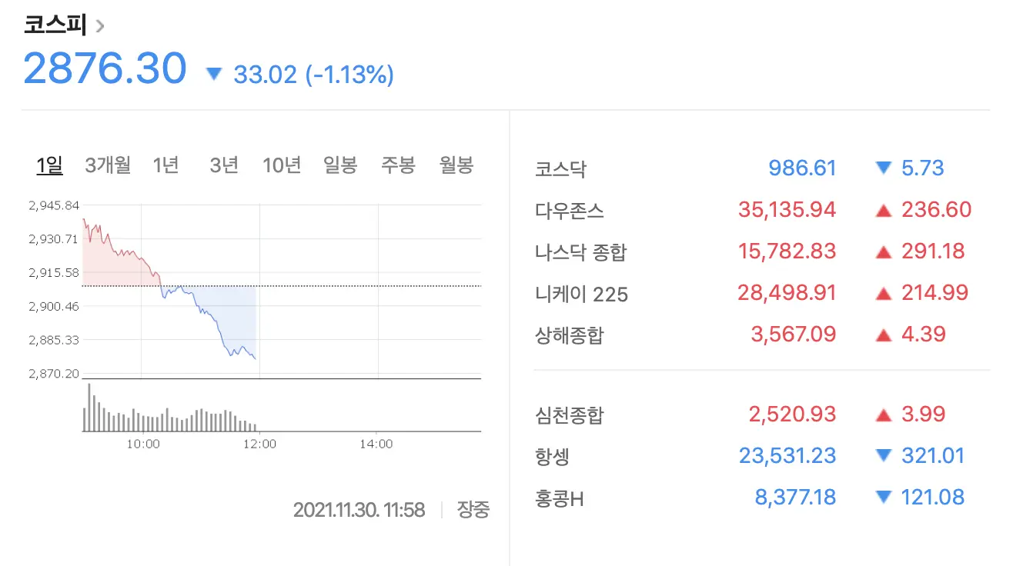Select the 월봉 monthly candle tab
Screen dimensions: 1013x566
tap(456, 165)
